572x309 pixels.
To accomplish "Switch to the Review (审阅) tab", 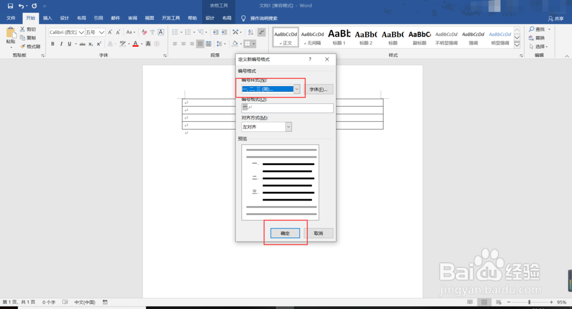I will 133,18.
